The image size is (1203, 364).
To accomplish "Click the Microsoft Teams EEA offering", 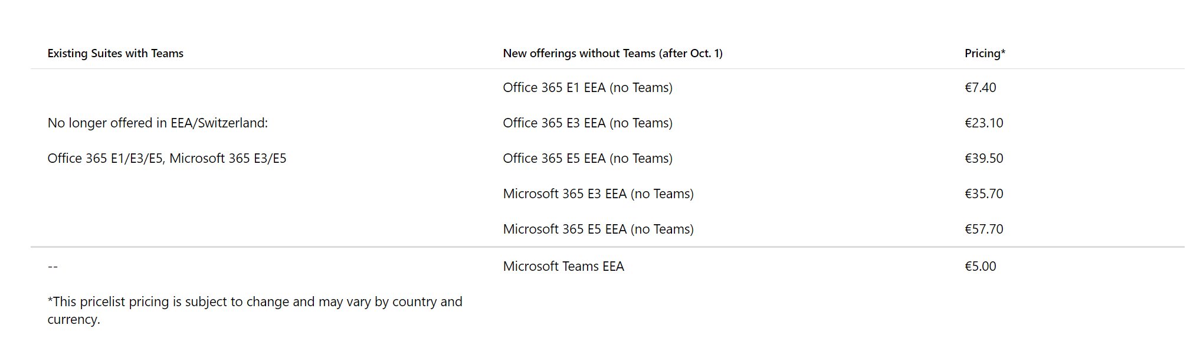I will [x=563, y=266].
